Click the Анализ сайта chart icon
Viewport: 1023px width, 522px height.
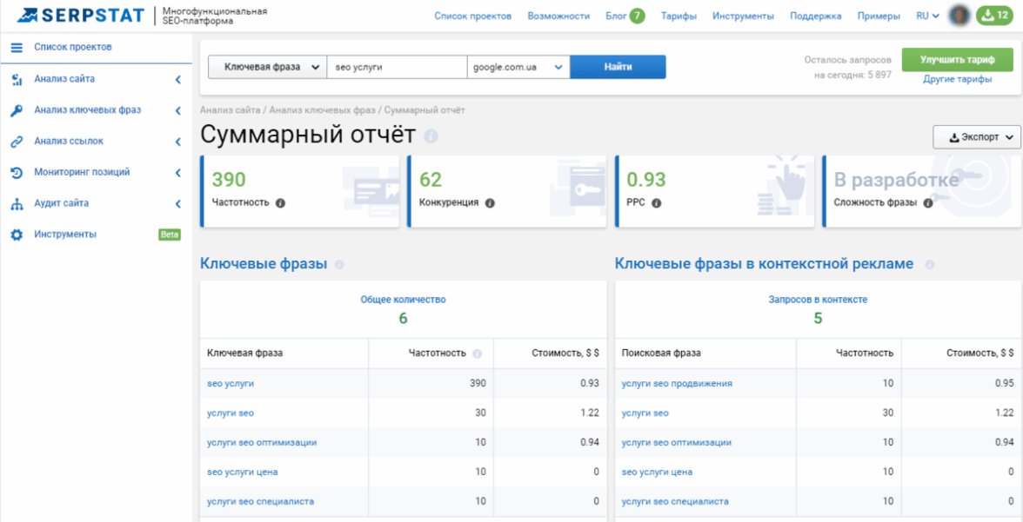coord(17,80)
